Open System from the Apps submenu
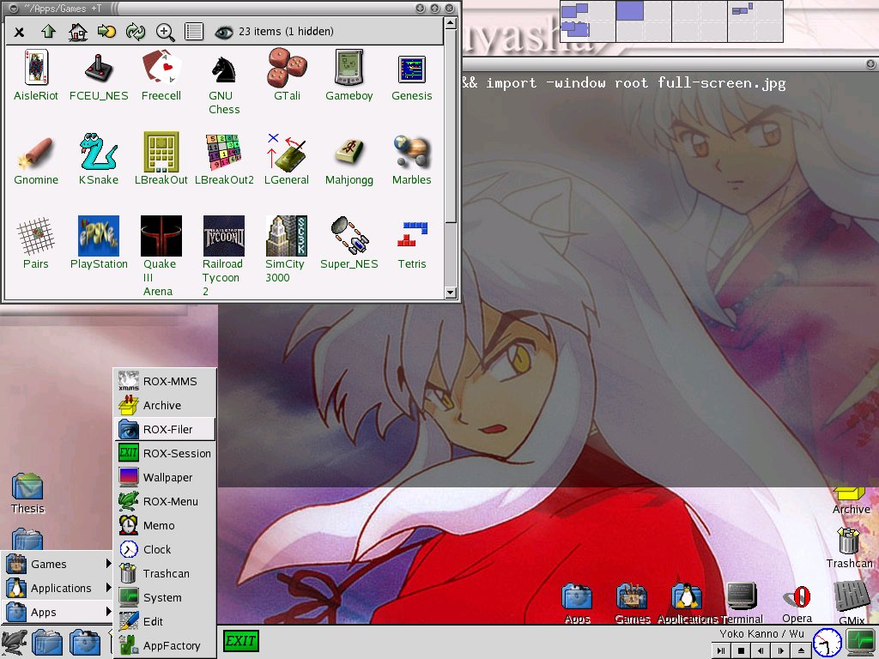 coord(165,598)
